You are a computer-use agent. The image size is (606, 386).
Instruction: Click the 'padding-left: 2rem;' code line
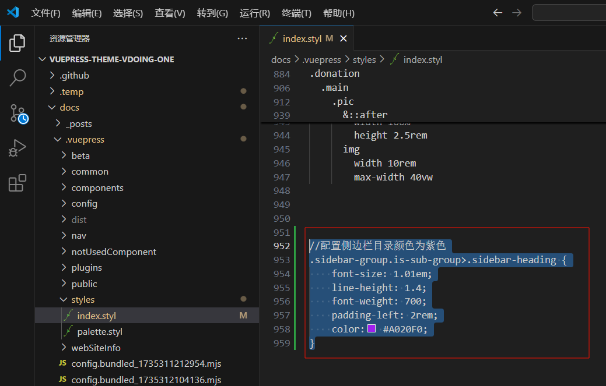[384, 316]
